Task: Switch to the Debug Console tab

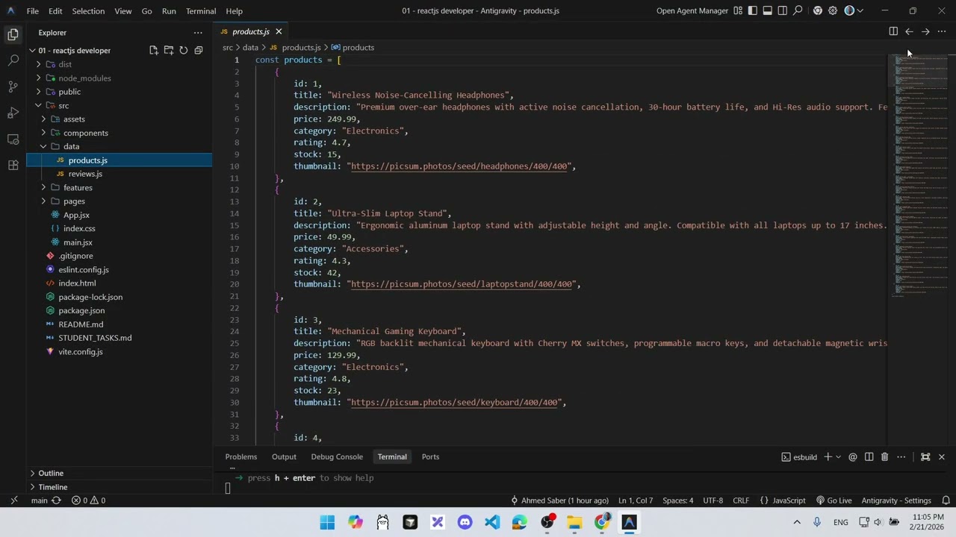Action: pos(337,456)
